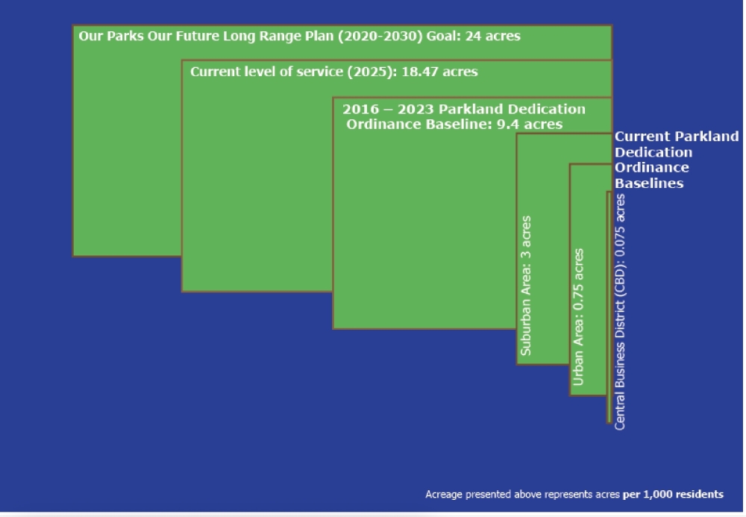Click the Long Range Plan goal label

tap(299, 36)
